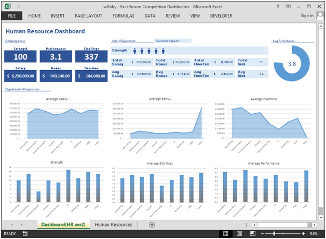Click the 54% zoom level button
The image size is (326, 239).
click(x=314, y=234)
